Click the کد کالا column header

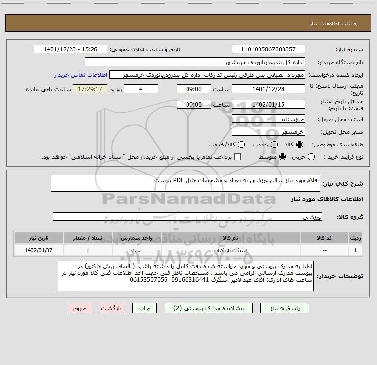(324, 238)
